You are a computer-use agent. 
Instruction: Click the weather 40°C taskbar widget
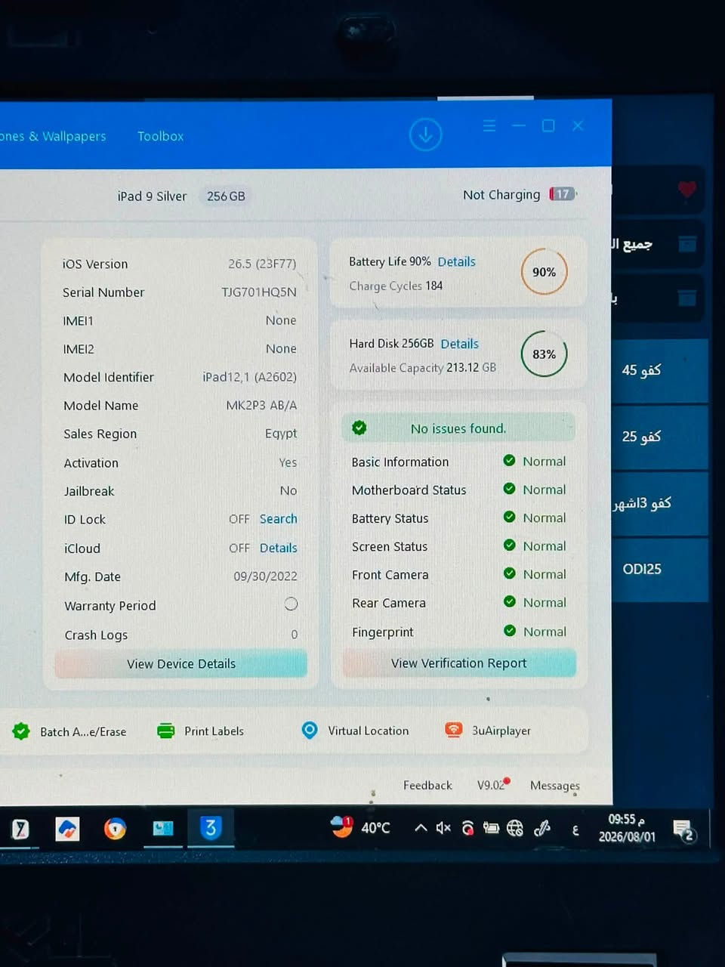coord(361,827)
